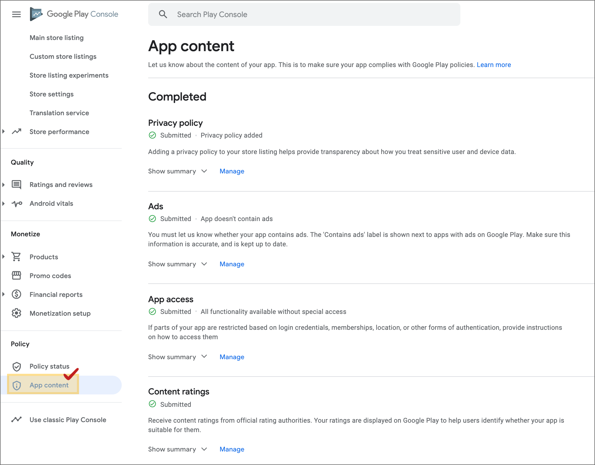Image resolution: width=595 pixels, height=465 pixels.
Task: Expand Show summary under Content ratings
Action: tap(178, 449)
